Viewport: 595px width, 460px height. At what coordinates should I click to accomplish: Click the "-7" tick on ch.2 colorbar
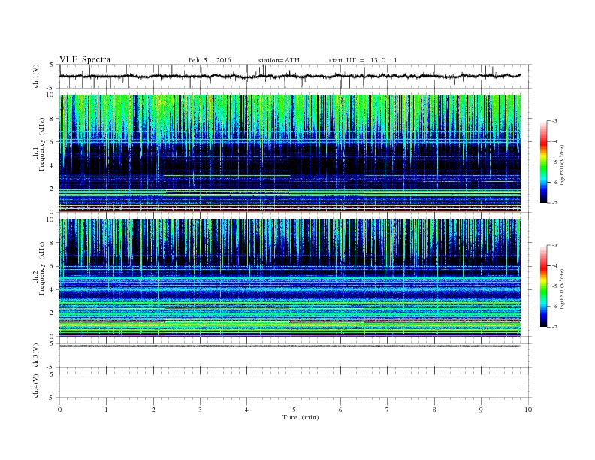554,327
